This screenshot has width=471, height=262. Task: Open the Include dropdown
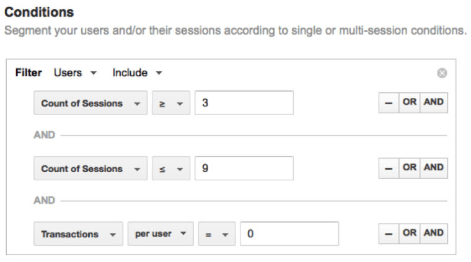click(138, 73)
